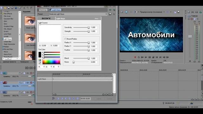Toggle the track 3 red mute icon

pos(31,92)
